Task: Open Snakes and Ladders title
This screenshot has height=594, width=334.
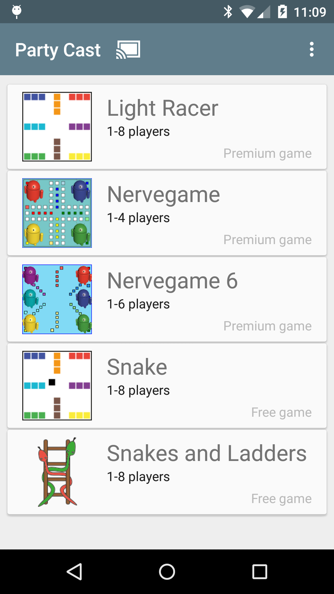Action: coord(207,454)
